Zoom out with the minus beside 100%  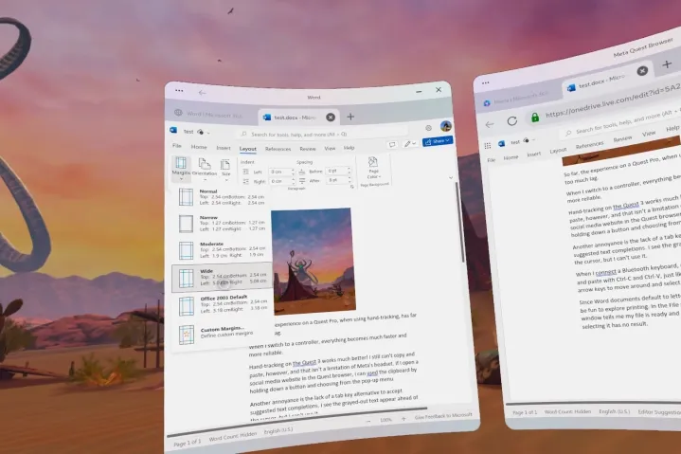tap(368, 421)
